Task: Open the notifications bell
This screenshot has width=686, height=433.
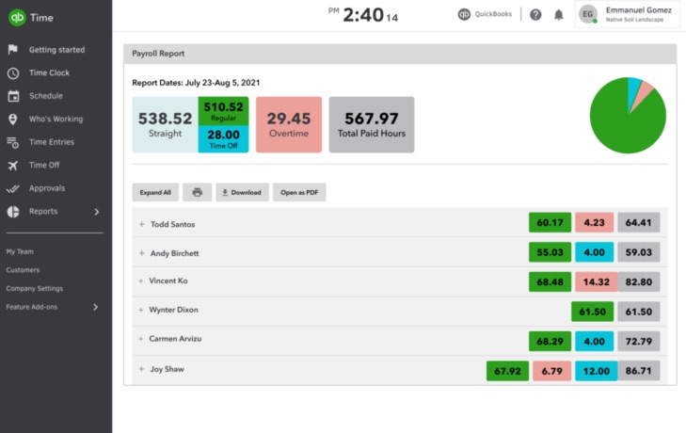Action: [x=559, y=15]
